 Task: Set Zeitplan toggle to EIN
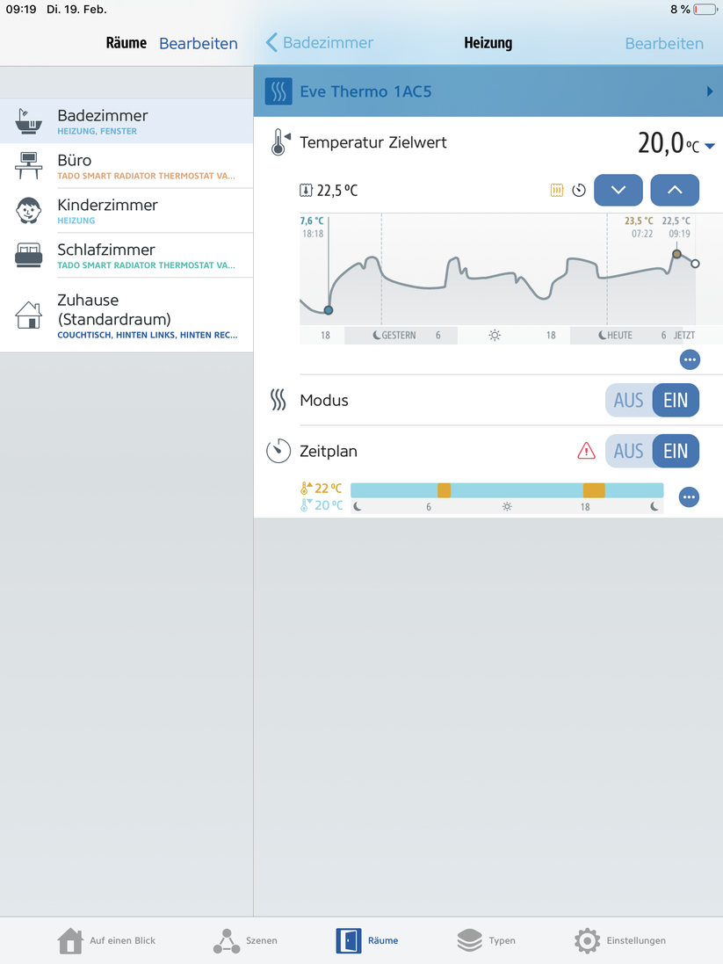[676, 451]
